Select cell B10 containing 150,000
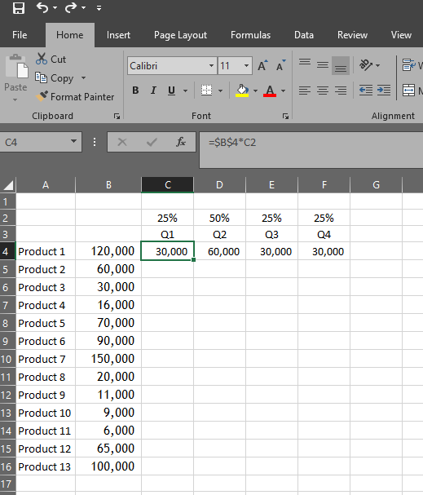This screenshot has width=423, height=495. [108, 359]
